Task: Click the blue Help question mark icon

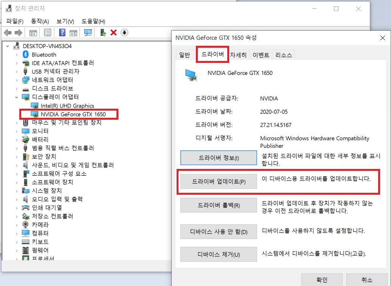Action: (x=62, y=33)
